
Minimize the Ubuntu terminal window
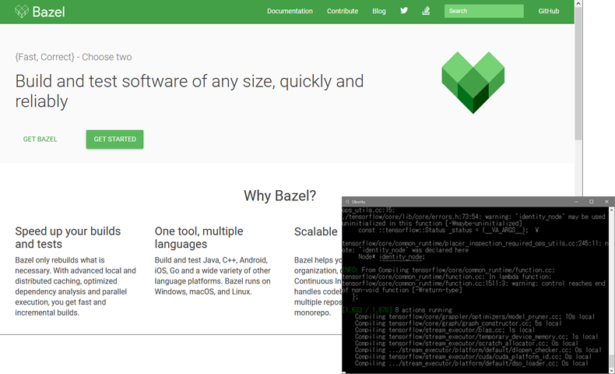point(576,202)
